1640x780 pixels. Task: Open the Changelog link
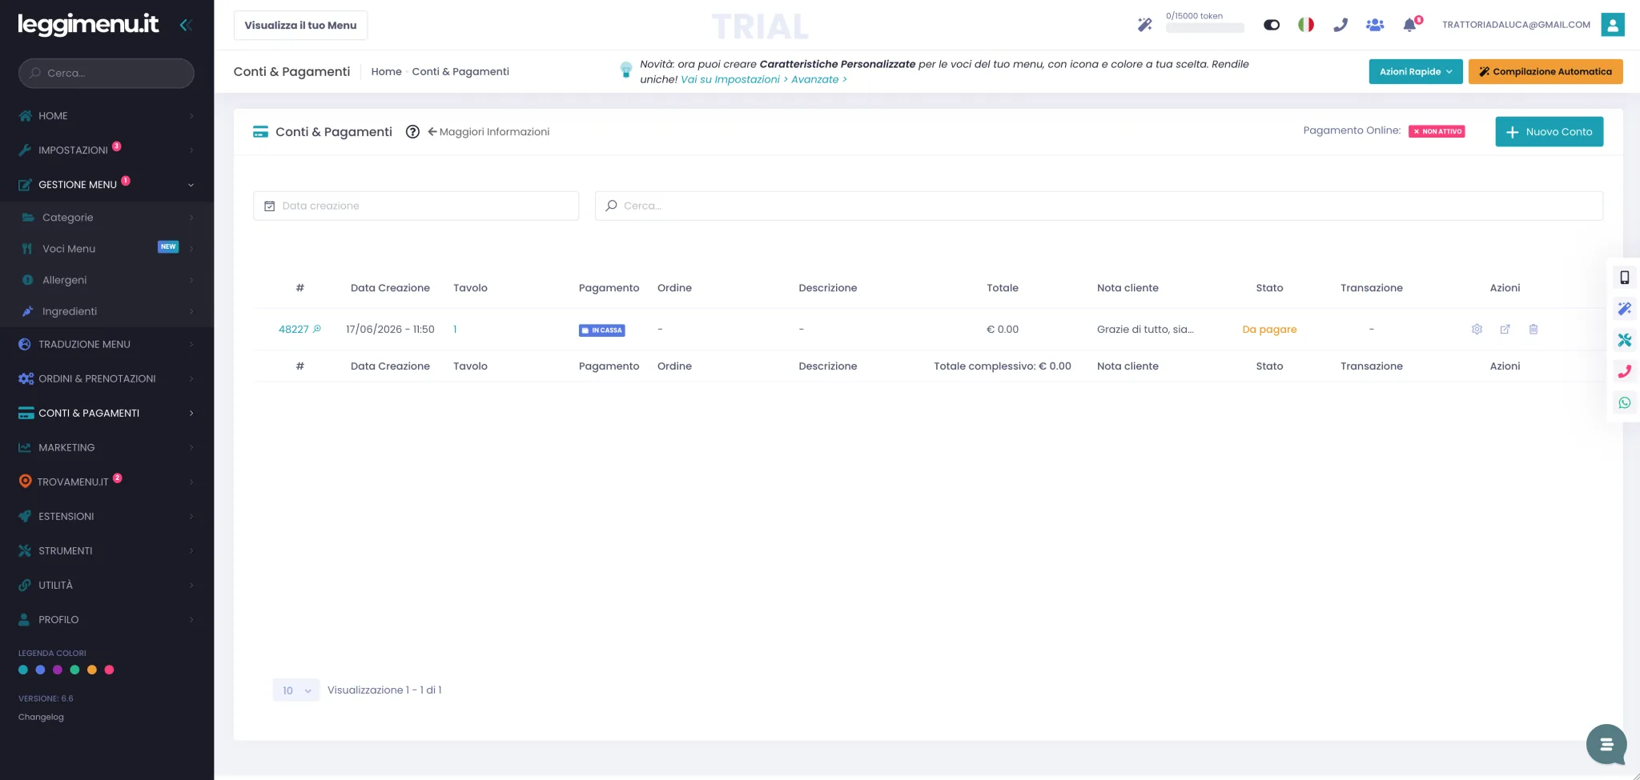tap(41, 717)
